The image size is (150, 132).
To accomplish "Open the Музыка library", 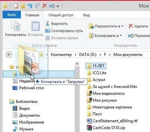I will click(26, 129).
